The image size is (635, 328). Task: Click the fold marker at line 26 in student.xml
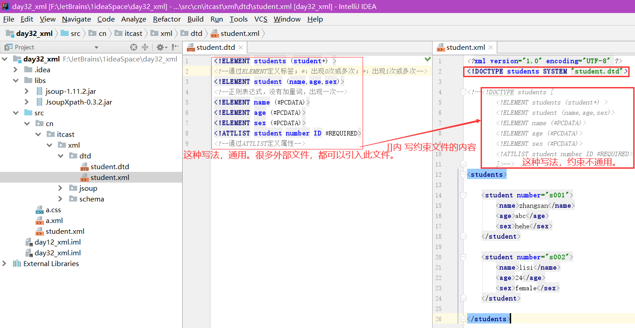[463, 319]
